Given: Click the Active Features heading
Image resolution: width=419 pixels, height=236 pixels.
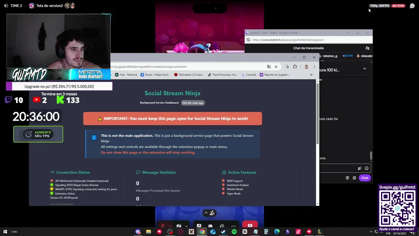Looking at the screenshot, I should click(239, 172).
